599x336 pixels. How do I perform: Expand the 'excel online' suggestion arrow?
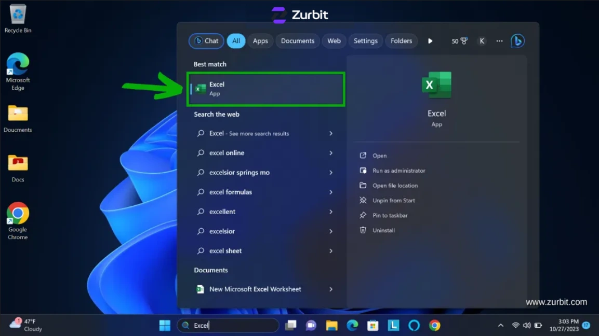[x=331, y=153]
